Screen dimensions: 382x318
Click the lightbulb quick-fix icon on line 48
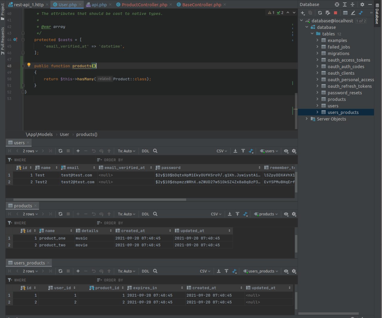point(29,65)
